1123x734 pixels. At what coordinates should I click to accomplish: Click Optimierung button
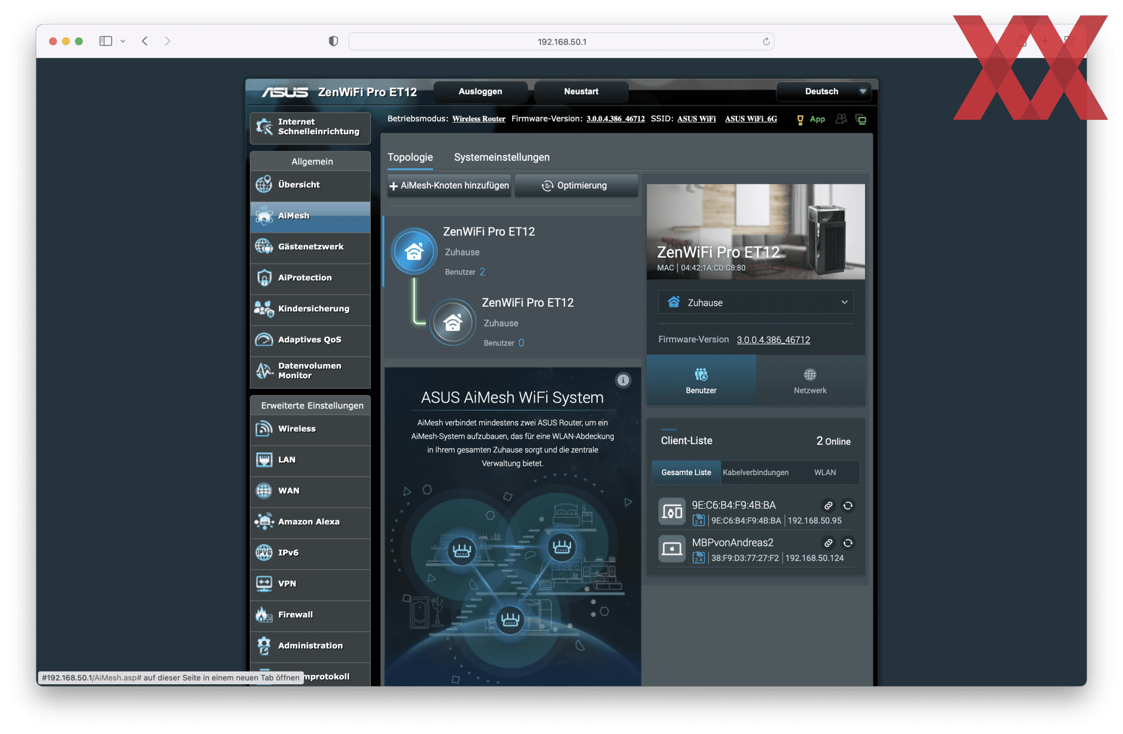[576, 186]
